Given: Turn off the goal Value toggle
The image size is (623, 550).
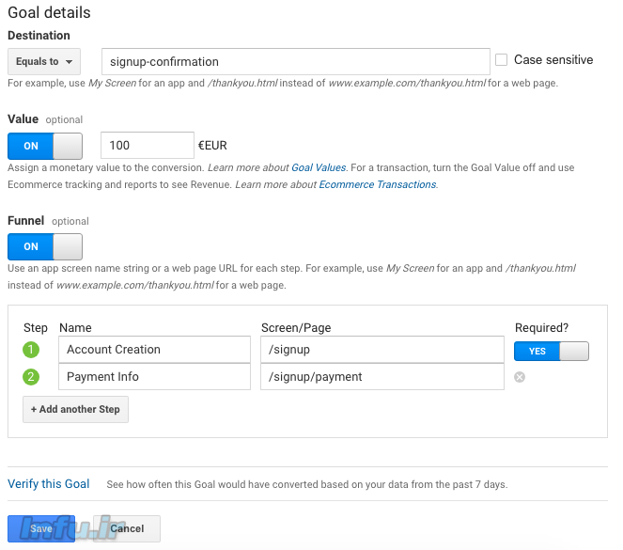Looking at the screenshot, I should pos(45,146).
